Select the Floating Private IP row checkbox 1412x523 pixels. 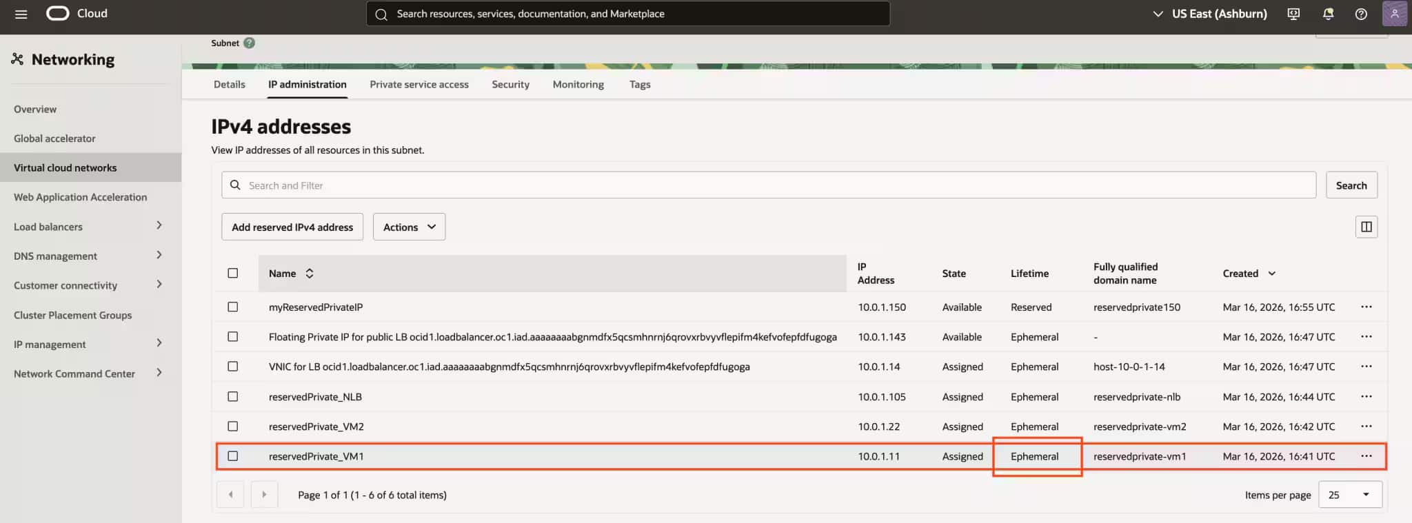pyautogui.click(x=233, y=336)
